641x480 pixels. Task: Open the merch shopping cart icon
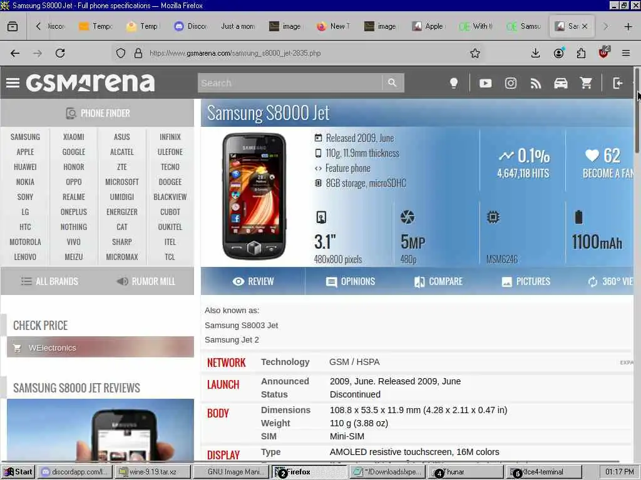click(x=586, y=83)
